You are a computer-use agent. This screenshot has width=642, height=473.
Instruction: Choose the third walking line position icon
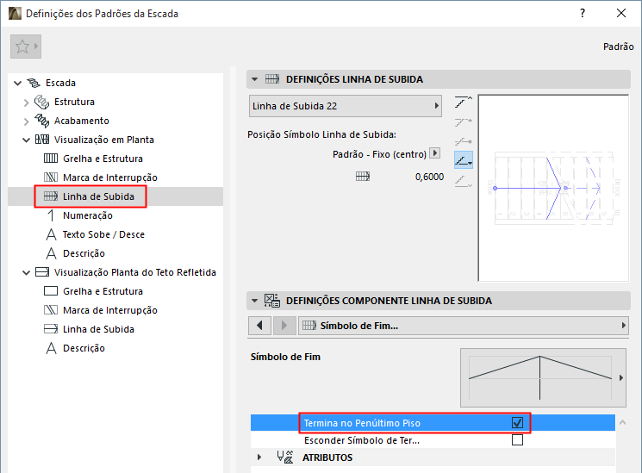pyautogui.click(x=464, y=141)
